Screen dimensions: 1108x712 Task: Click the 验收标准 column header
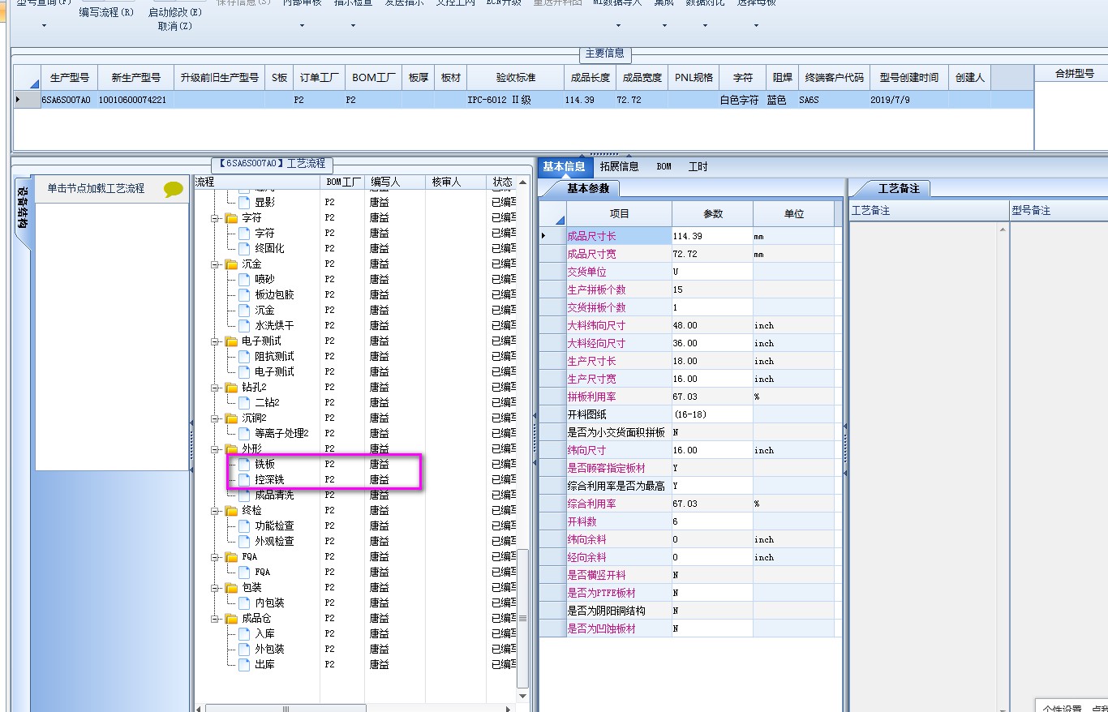coord(516,78)
